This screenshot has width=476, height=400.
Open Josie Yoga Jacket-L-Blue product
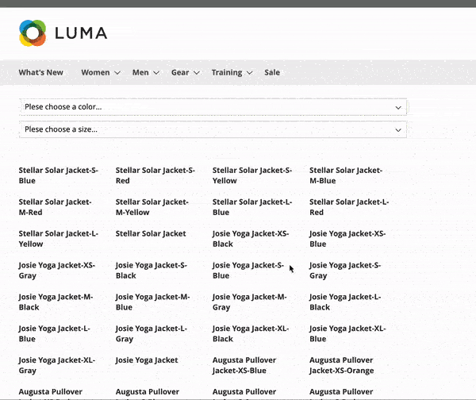[54, 333]
